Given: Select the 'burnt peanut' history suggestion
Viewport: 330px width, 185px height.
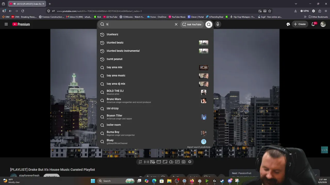Looking at the screenshot, I should [x=155, y=59].
